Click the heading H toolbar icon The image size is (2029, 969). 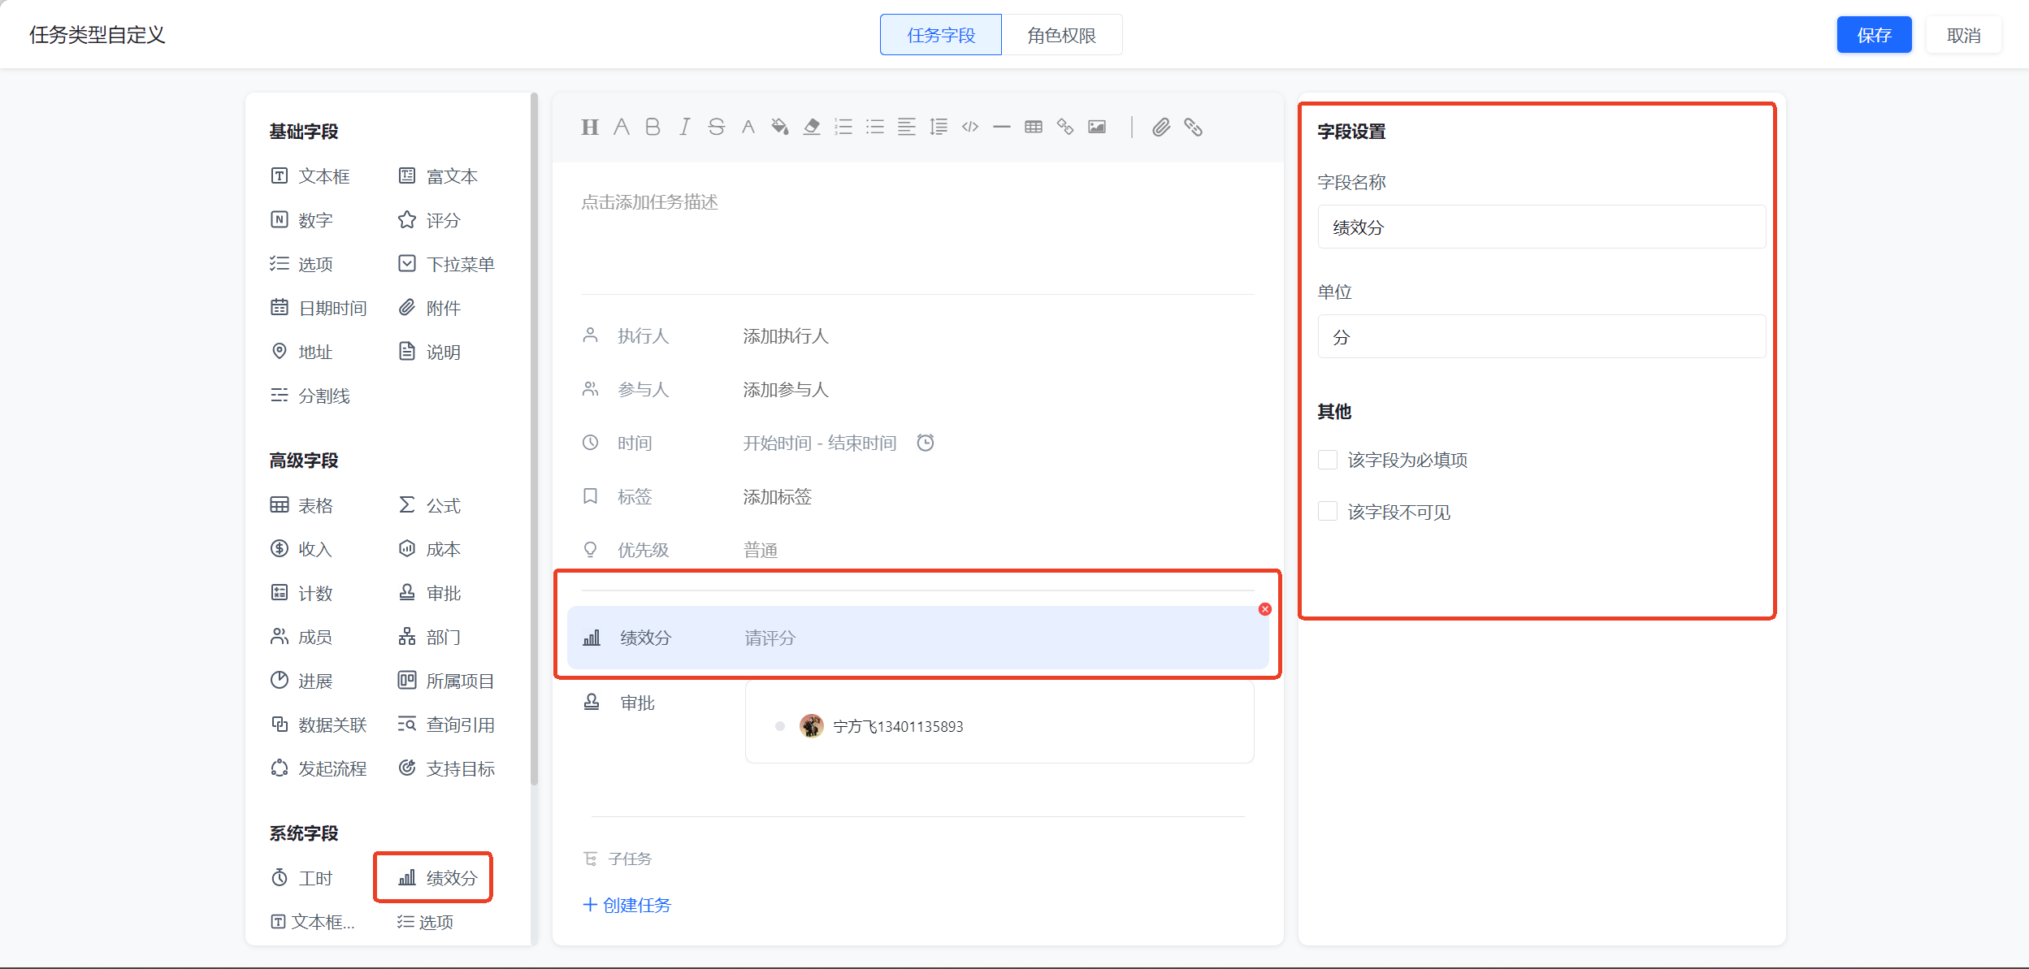coord(590,127)
